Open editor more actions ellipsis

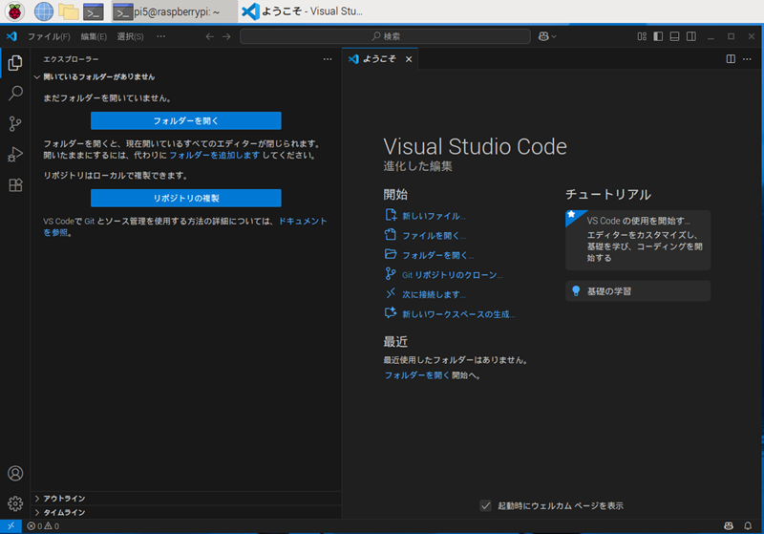(747, 59)
